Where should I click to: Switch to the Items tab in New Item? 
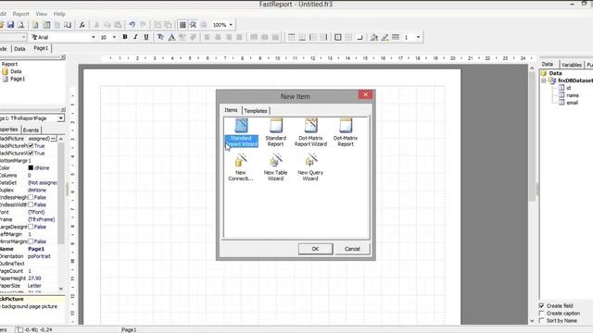click(231, 110)
